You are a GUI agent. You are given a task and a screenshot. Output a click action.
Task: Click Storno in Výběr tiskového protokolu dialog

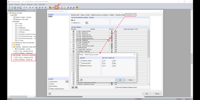tap(157, 94)
